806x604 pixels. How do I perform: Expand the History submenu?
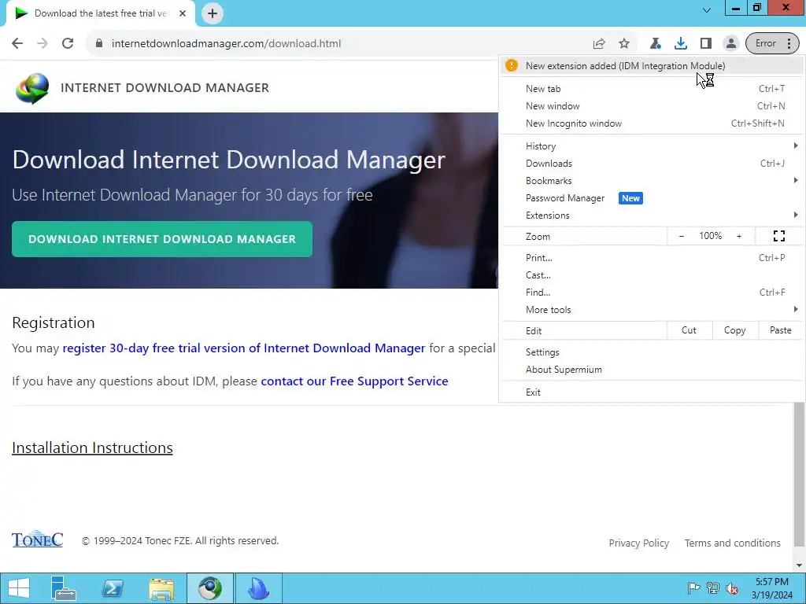click(652, 145)
